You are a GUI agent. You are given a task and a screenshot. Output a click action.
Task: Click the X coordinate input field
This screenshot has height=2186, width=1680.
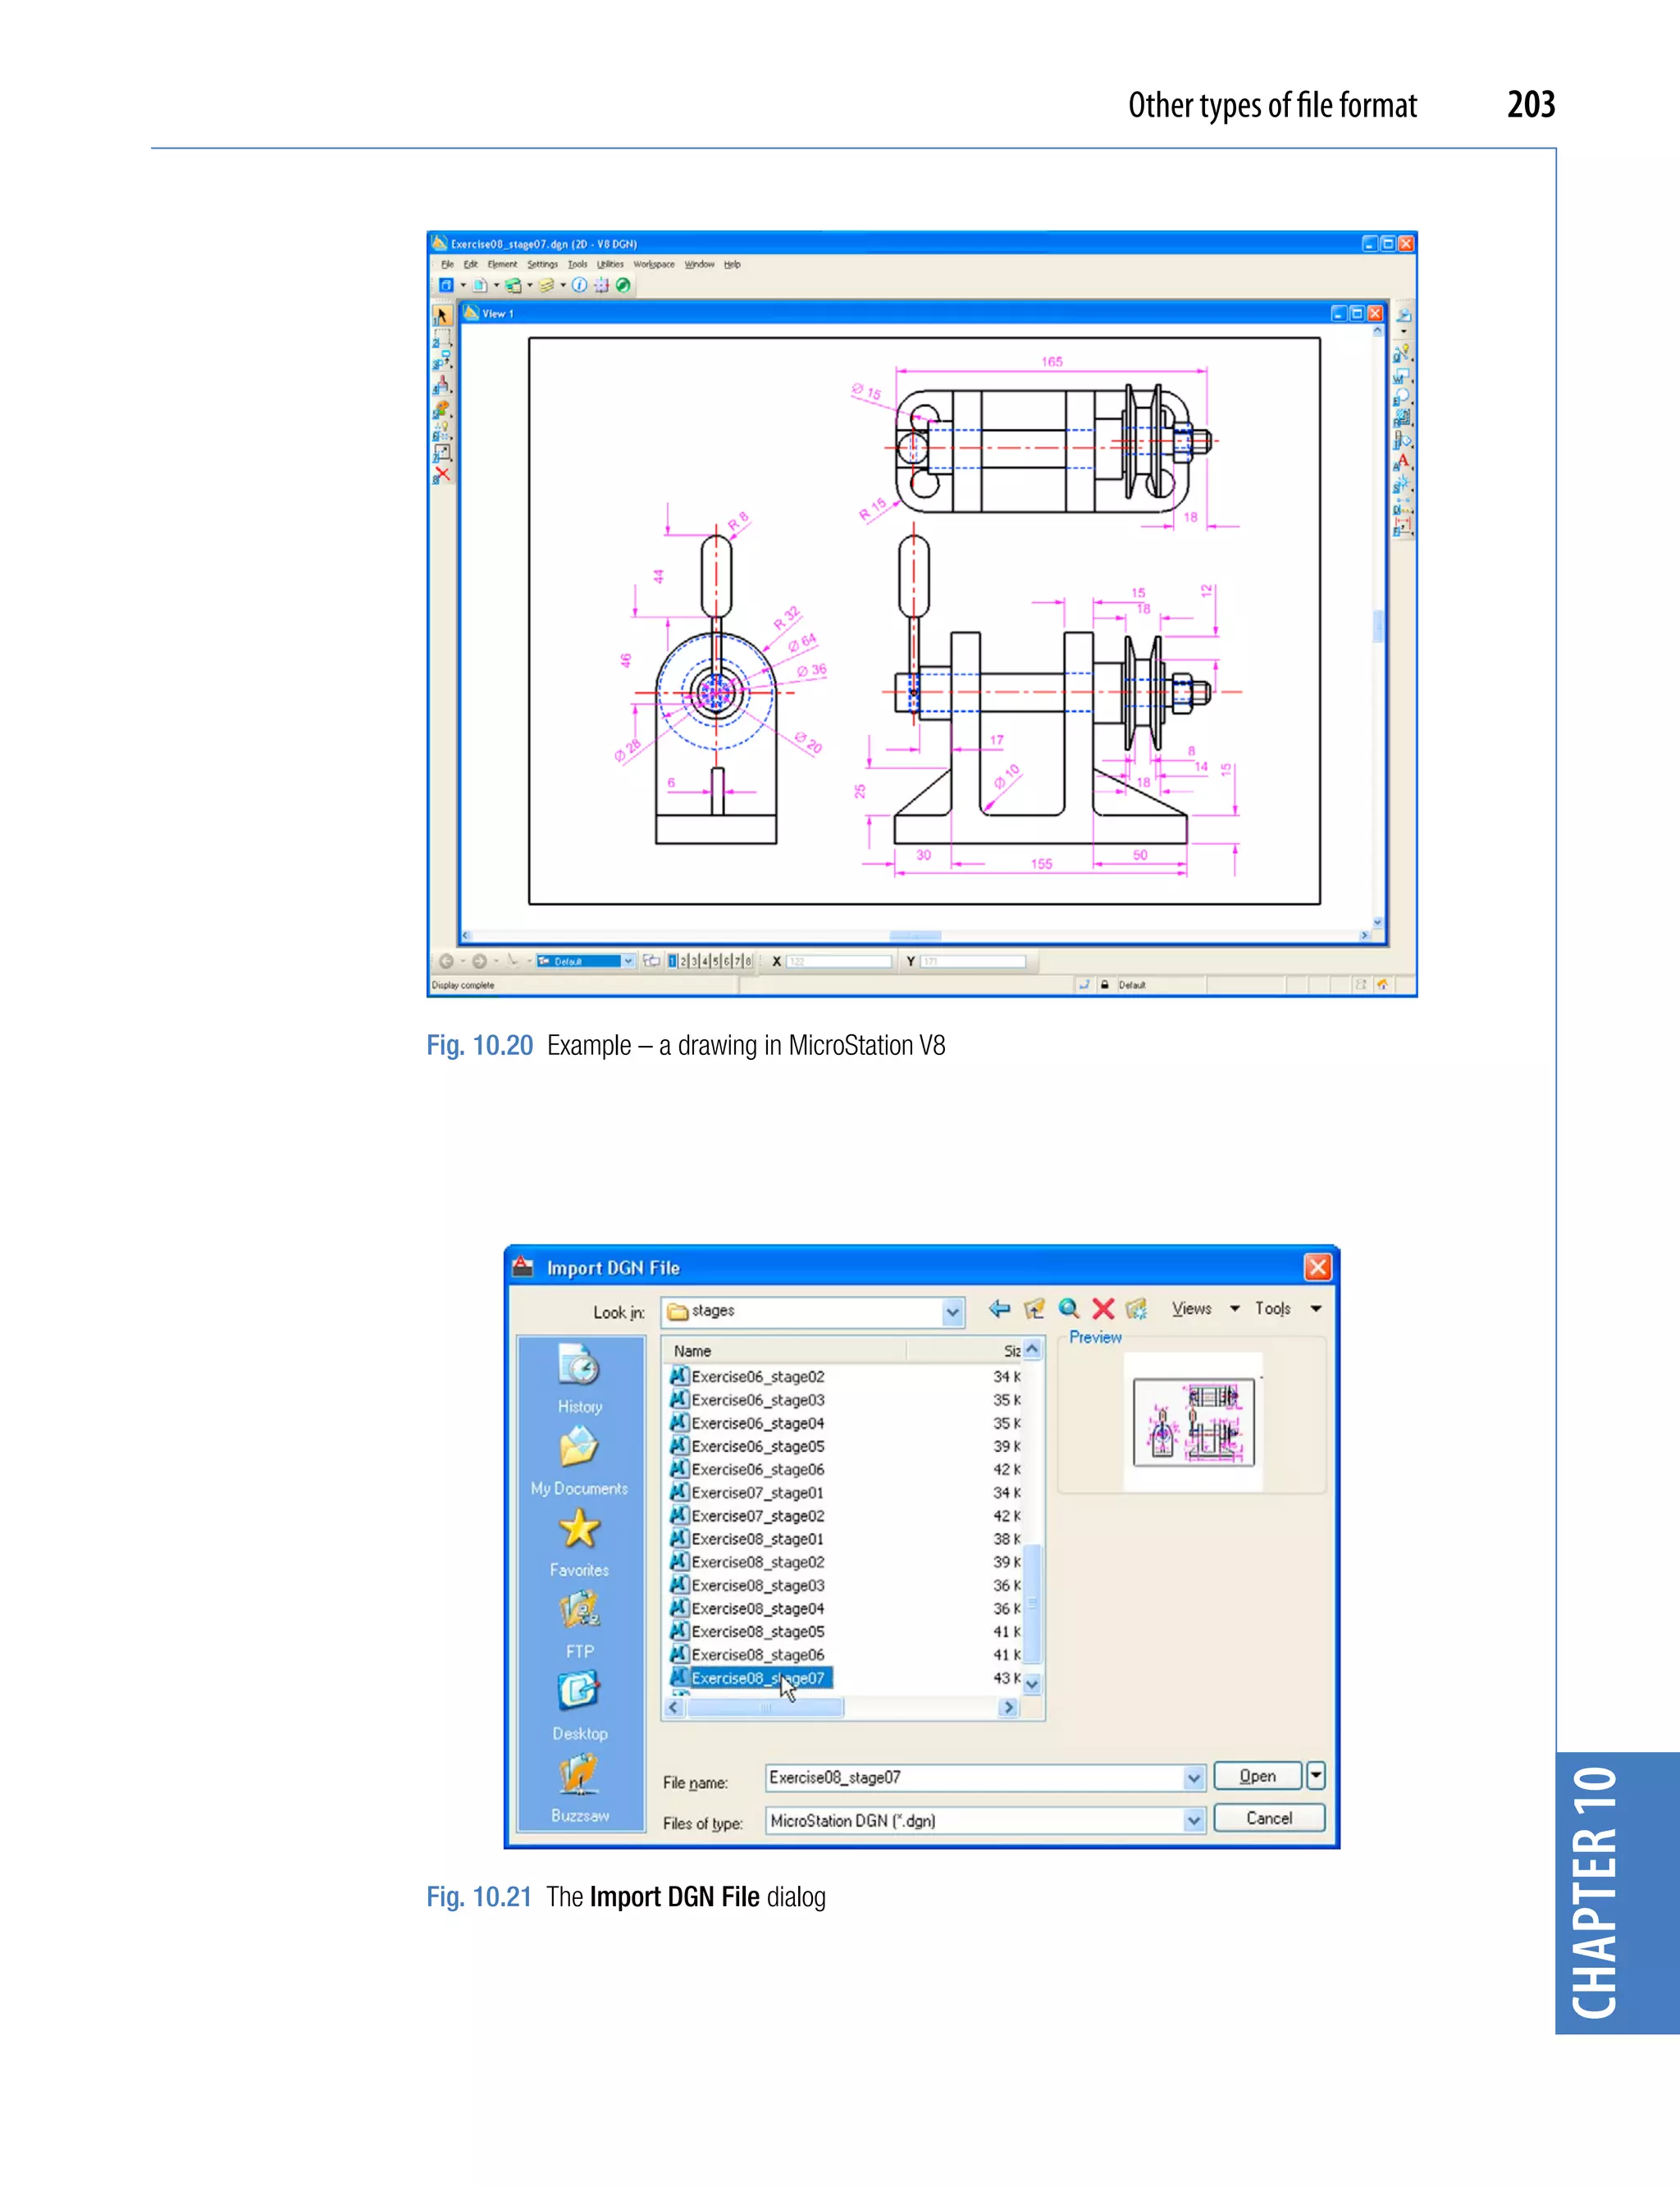coord(838,961)
